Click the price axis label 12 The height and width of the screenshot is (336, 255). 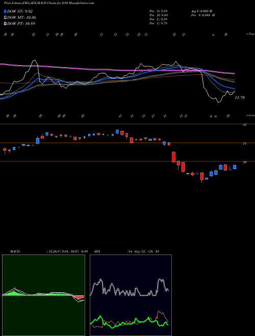tap(244, 125)
